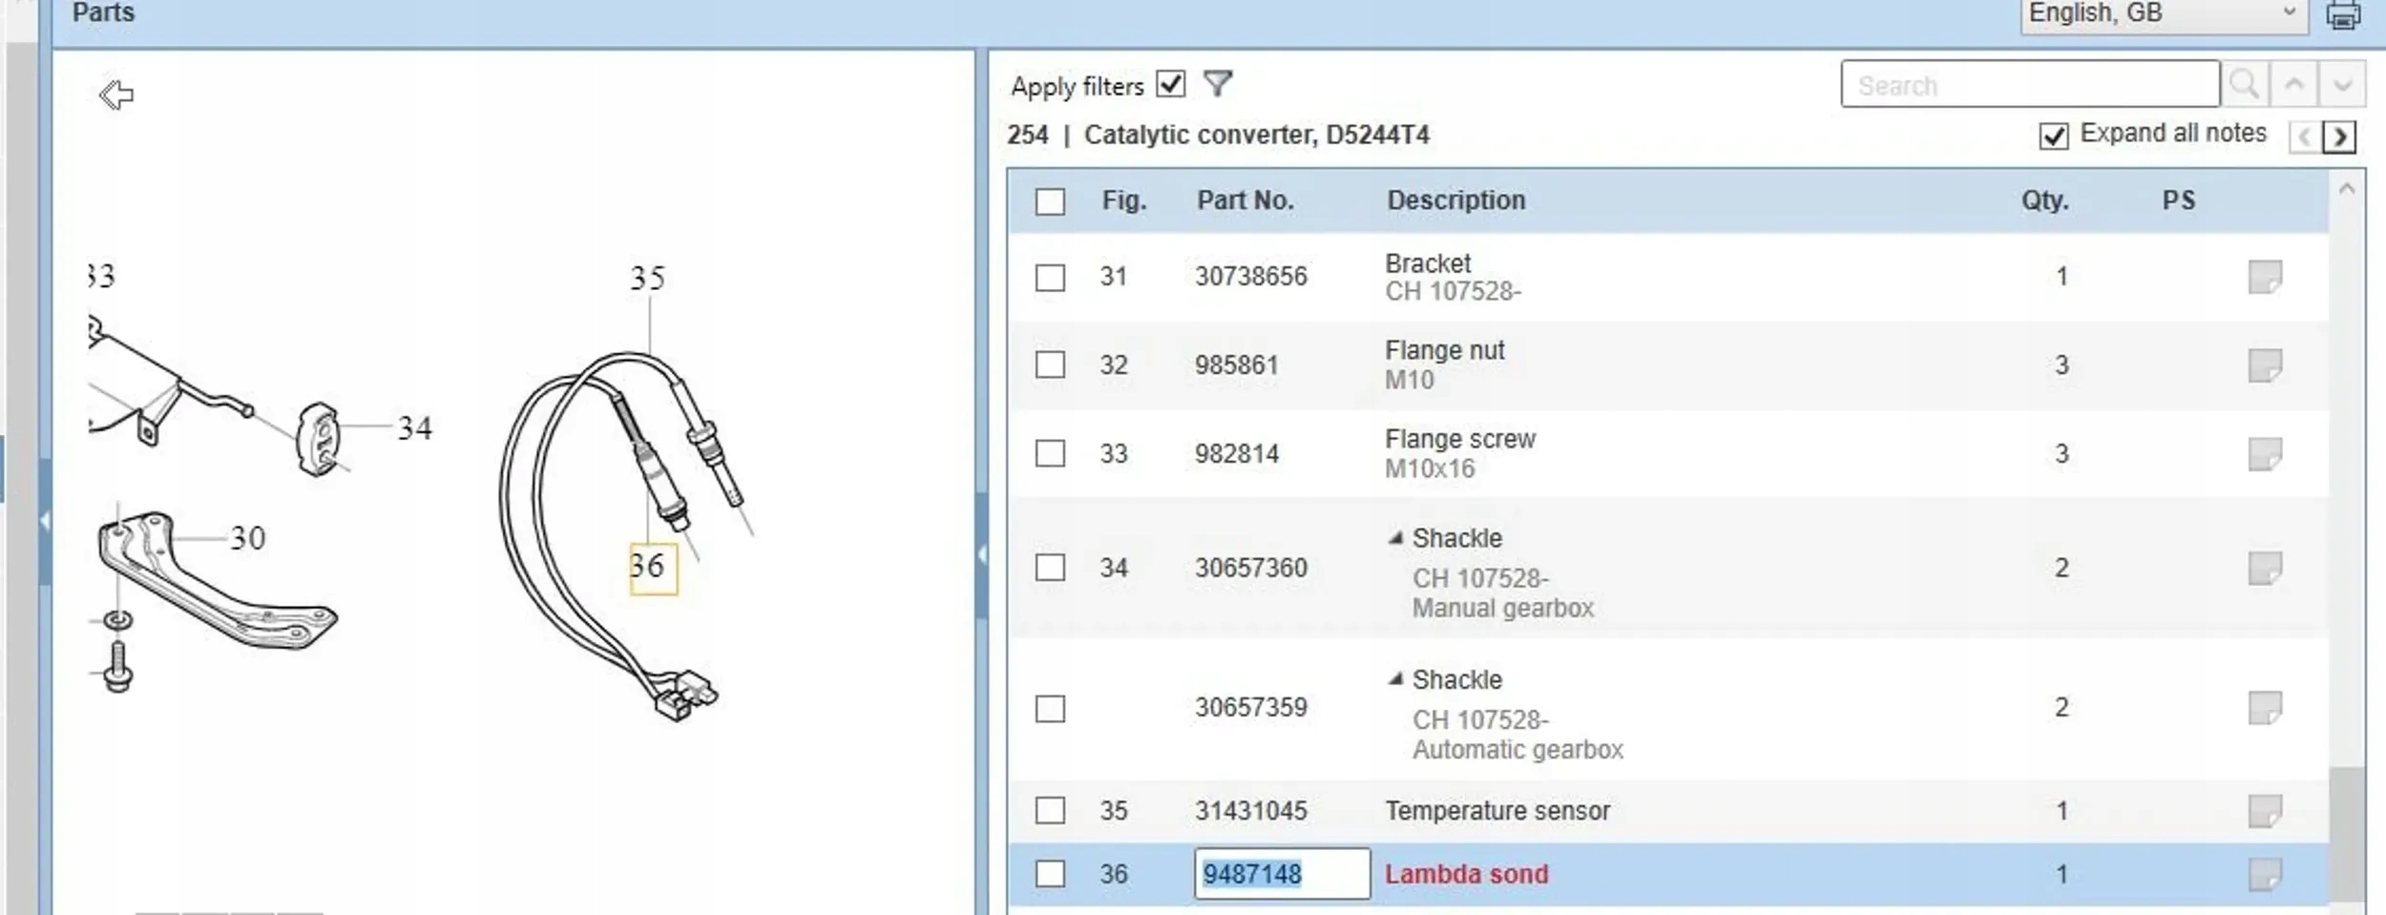2386x915 pixels.
Task: Click the part number field 9487148
Action: pyautogui.click(x=1282, y=873)
